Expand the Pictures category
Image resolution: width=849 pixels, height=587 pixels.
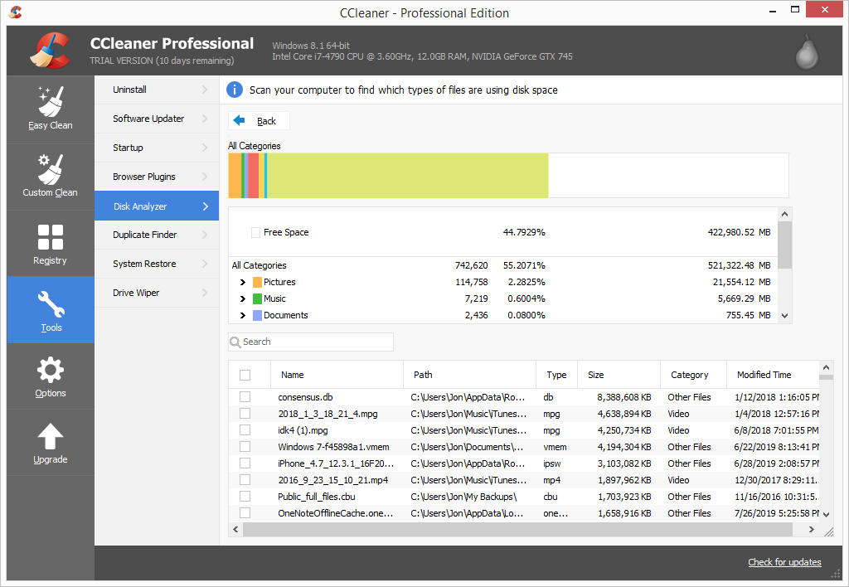tap(241, 281)
